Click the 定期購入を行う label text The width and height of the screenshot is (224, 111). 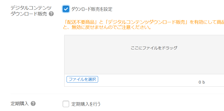pyautogui.click(x=86, y=104)
